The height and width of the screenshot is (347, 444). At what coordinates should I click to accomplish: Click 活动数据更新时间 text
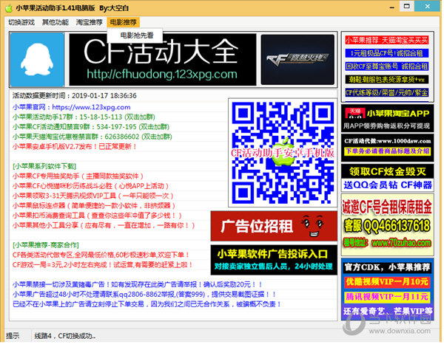point(75,96)
